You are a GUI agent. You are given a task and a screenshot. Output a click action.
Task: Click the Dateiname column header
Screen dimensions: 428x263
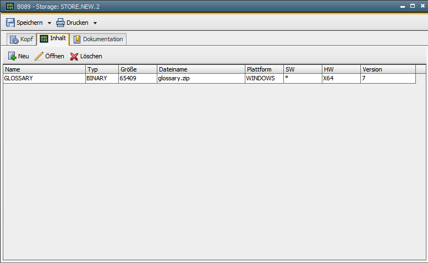[201, 69]
